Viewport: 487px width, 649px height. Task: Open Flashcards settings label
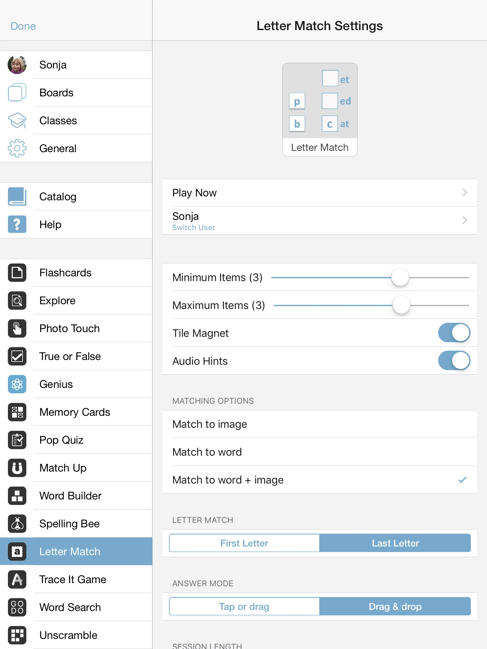(x=65, y=273)
